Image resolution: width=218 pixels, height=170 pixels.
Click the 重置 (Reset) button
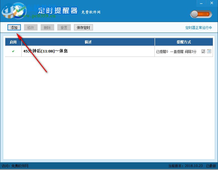64,27
